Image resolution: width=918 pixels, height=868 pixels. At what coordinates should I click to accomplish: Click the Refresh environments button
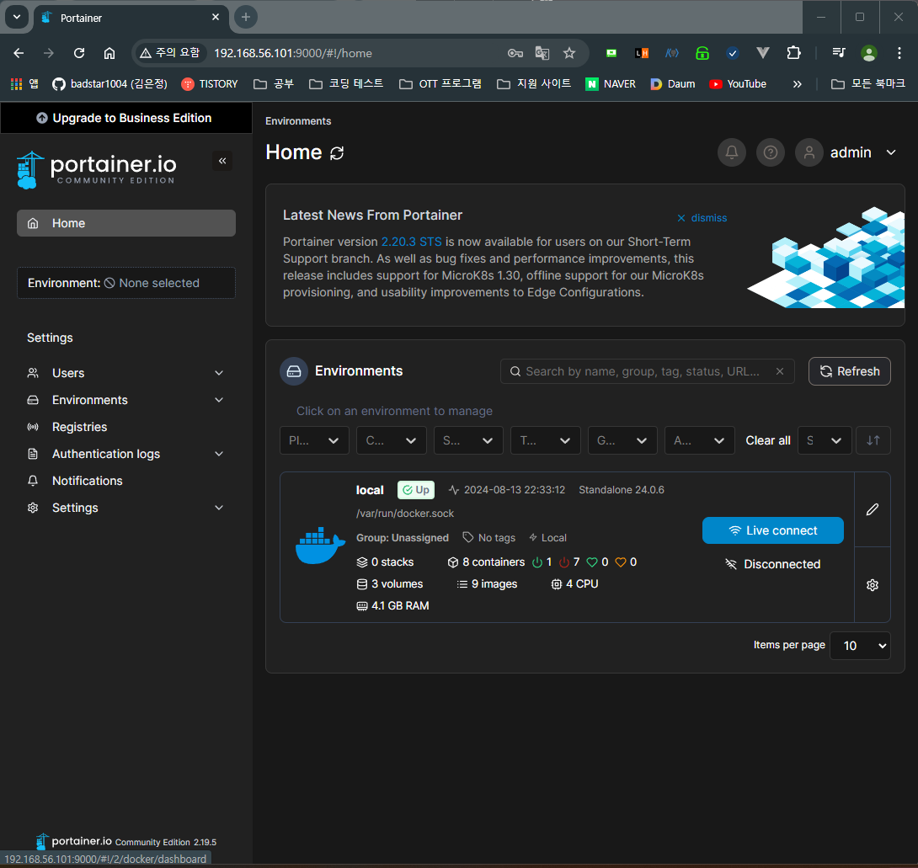coord(850,371)
